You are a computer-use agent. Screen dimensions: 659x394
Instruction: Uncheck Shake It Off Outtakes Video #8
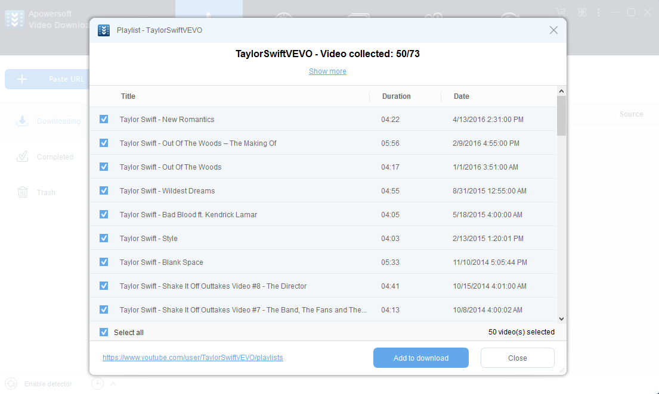click(104, 286)
